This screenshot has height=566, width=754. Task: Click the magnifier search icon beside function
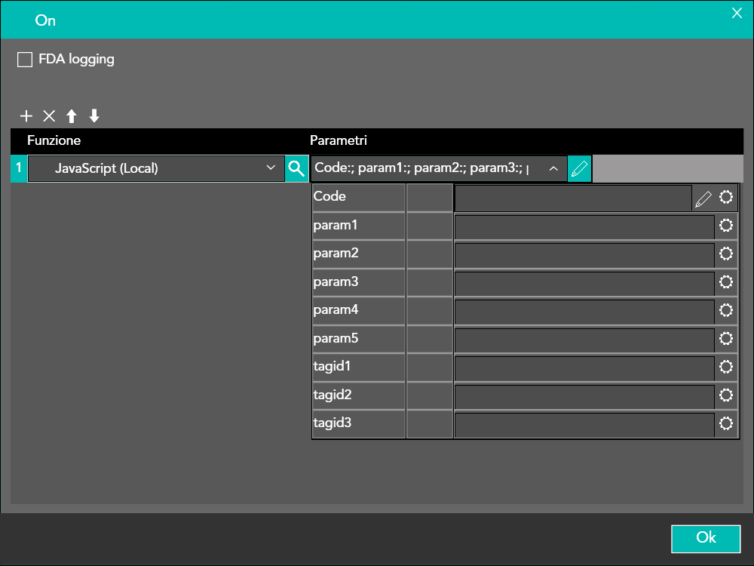[296, 169]
